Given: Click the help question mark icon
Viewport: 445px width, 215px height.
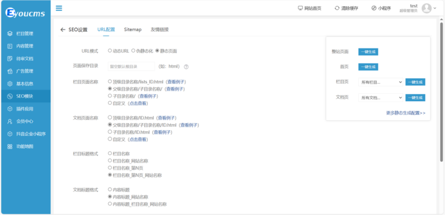Looking at the screenshot, I should [x=186, y=67].
